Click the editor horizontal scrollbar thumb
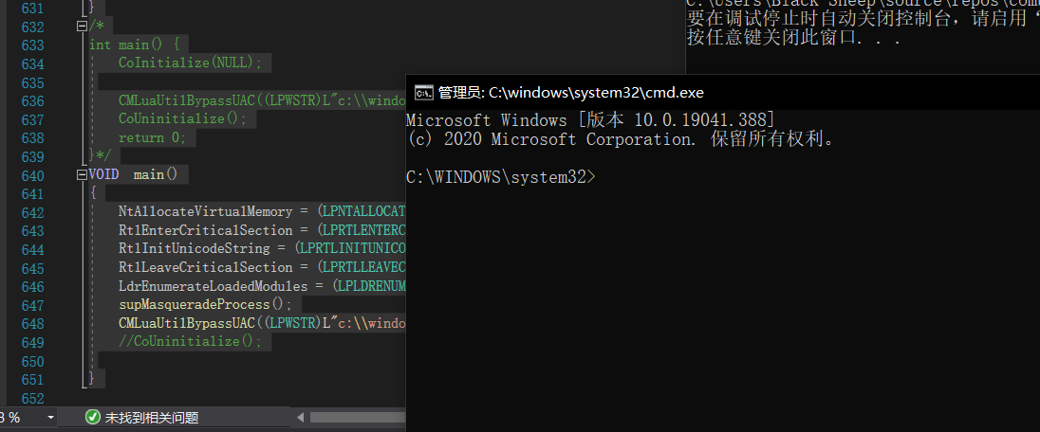 (x=358, y=418)
